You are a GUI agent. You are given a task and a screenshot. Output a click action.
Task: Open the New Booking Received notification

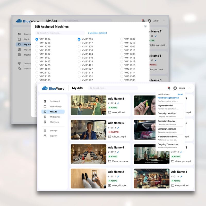(x=168, y=98)
